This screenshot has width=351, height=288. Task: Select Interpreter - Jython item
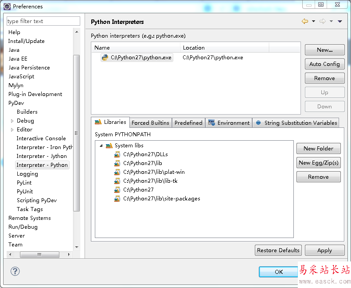click(x=42, y=156)
